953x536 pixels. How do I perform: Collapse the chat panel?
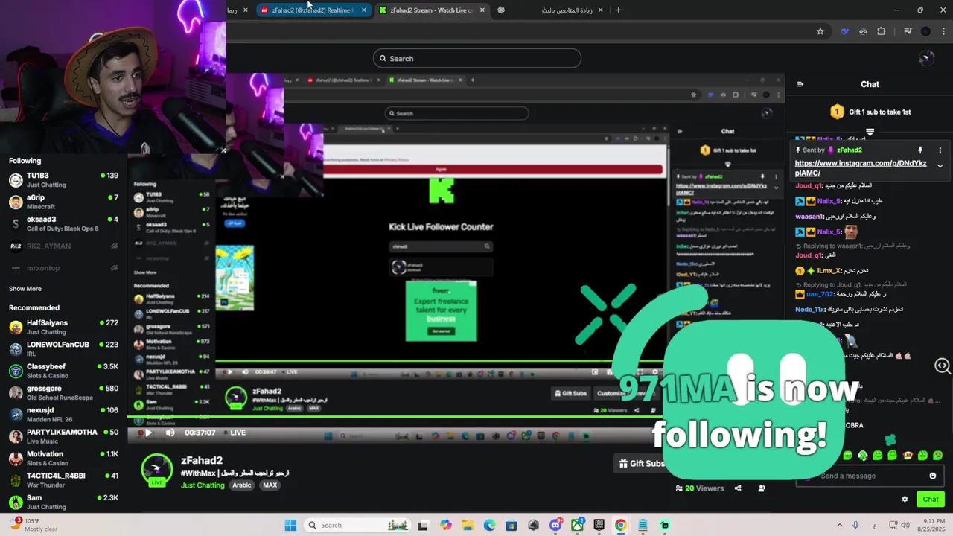[x=800, y=84]
